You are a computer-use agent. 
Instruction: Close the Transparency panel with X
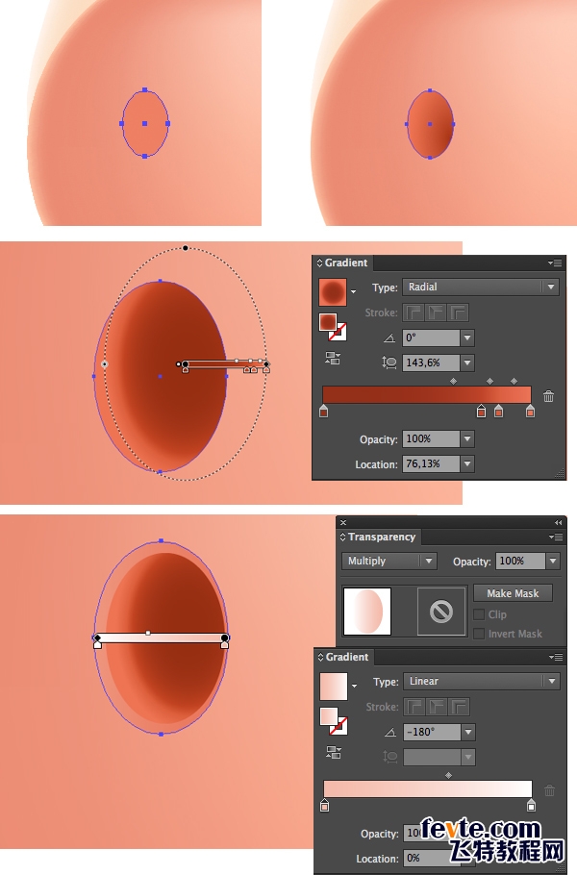tap(343, 523)
